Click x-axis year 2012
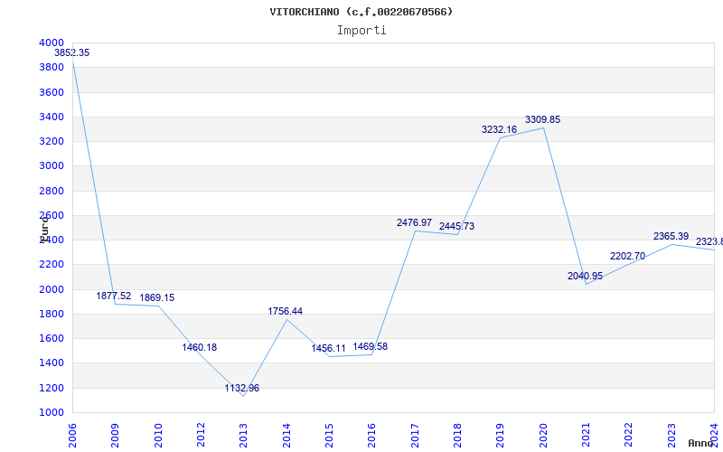This screenshot has width=723, height=452. click(201, 435)
